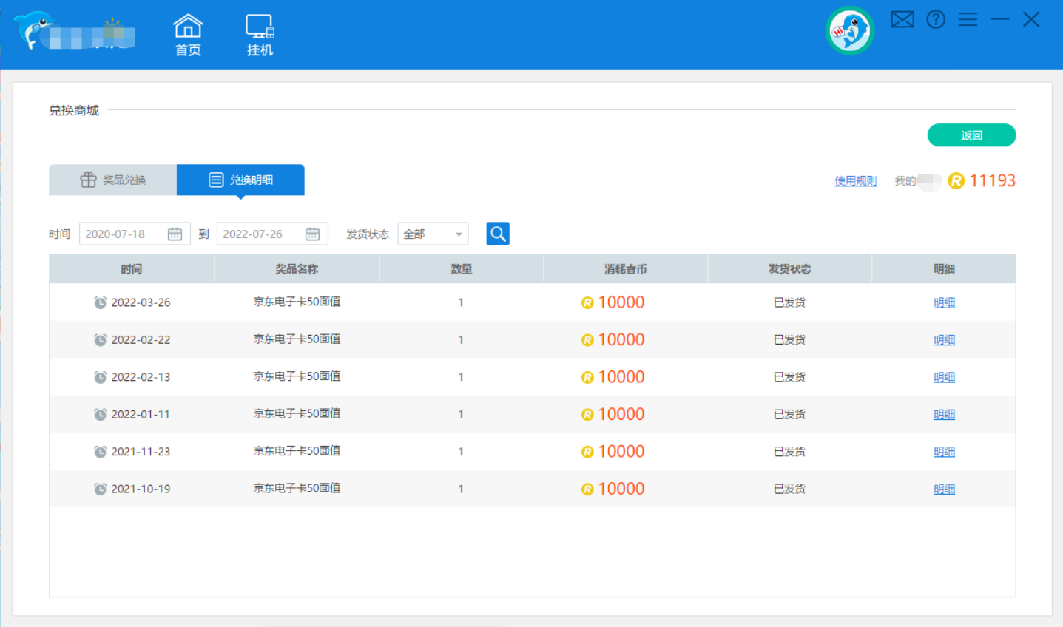Image resolution: width=1063 pixels, height=627 pixels.
Task: Open the 使用规则 link
Action: tap(855, 180)
